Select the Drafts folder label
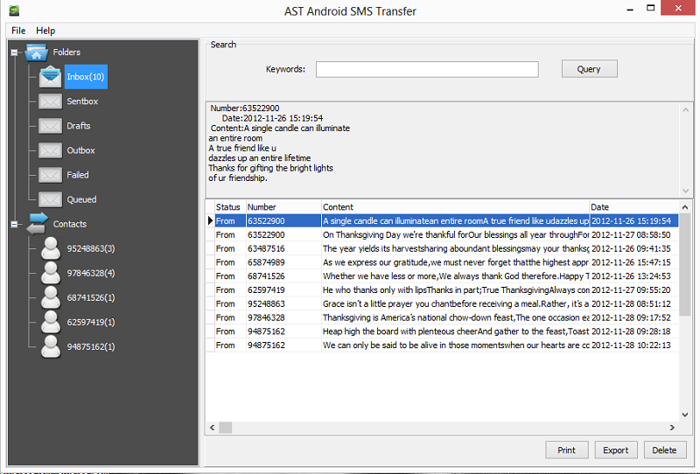Screen dimensions: 700x474 (x=79, y=126)
